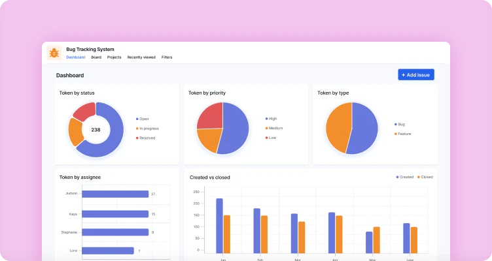Click the orange Closed bar for Mar
Image resolution: width=492 pixels, height=261 pixels.
tap(302, 238)
